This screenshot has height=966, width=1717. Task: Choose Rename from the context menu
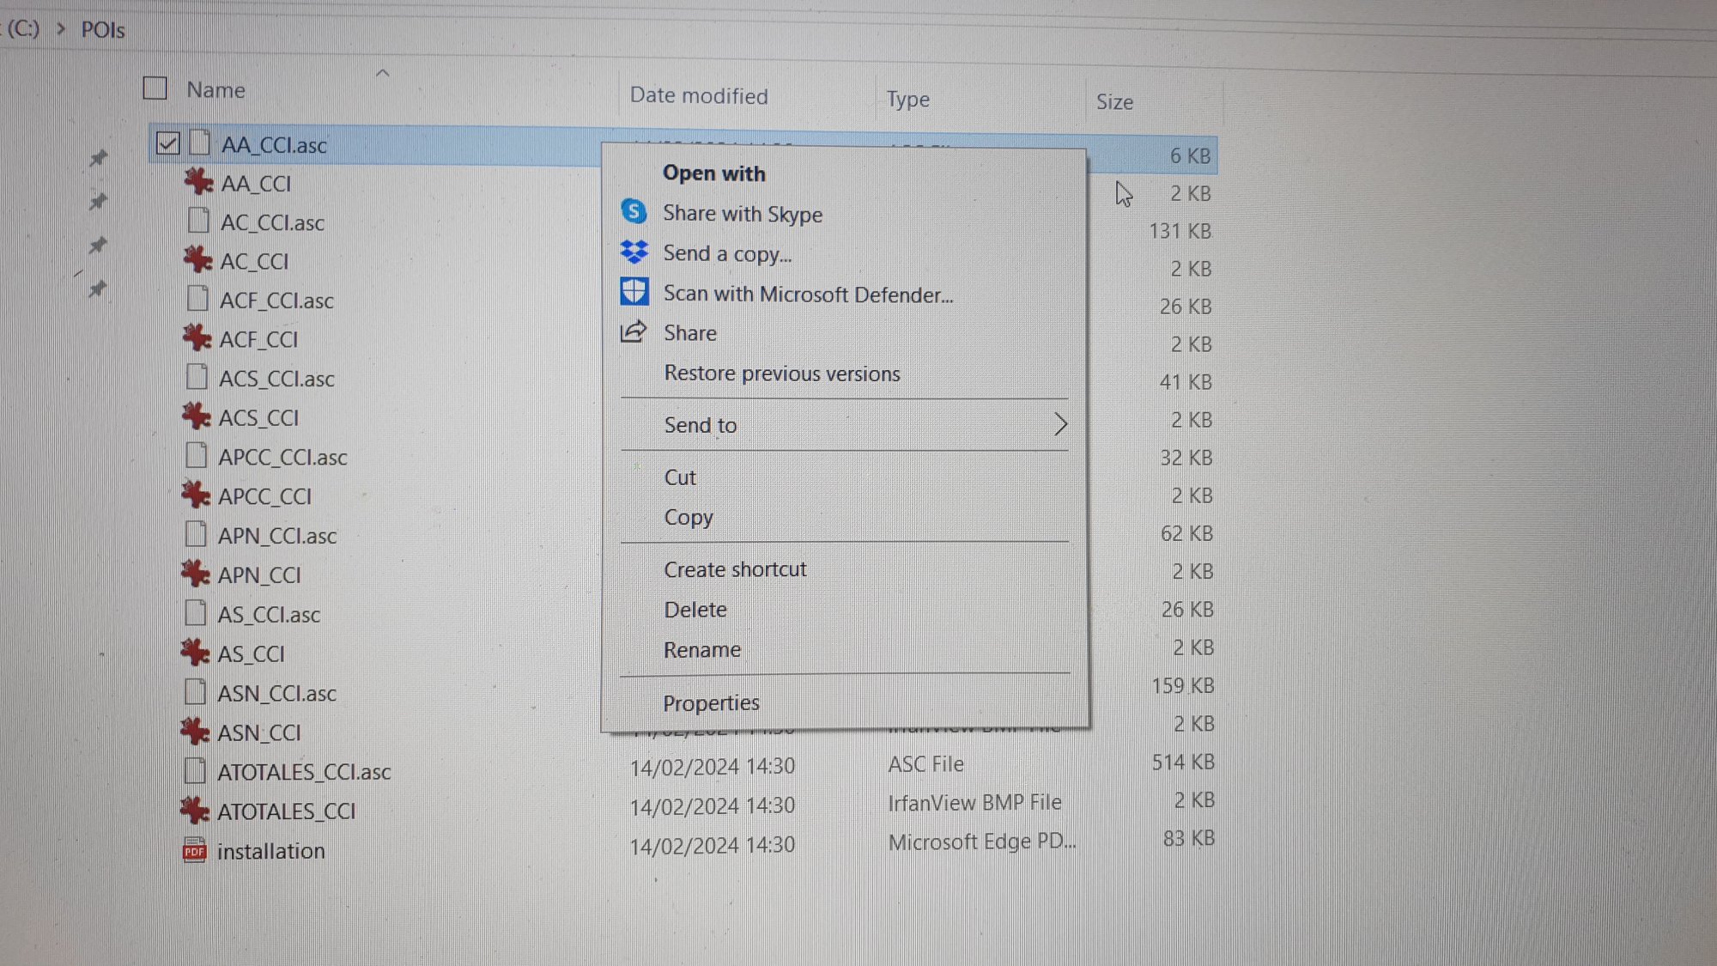[701, 650]
